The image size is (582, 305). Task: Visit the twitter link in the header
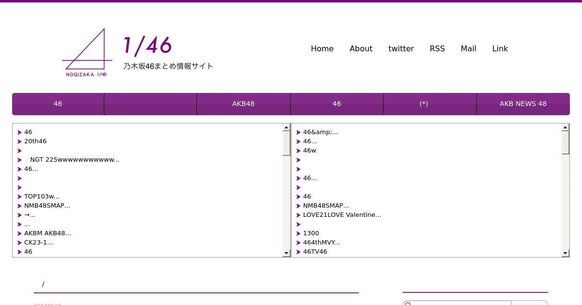coord(401,48)
